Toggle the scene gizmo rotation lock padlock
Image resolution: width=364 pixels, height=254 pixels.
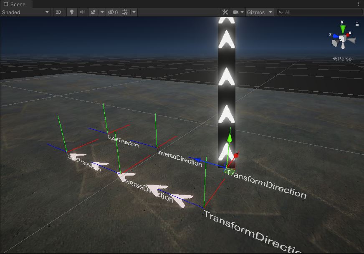click(x=356, y=24)
